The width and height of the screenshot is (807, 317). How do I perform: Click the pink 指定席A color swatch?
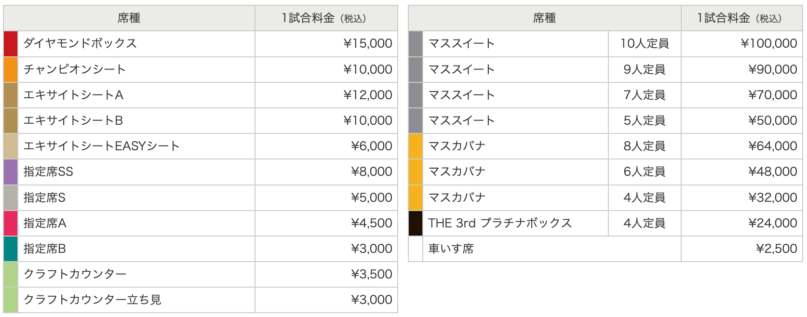(11, 223)
